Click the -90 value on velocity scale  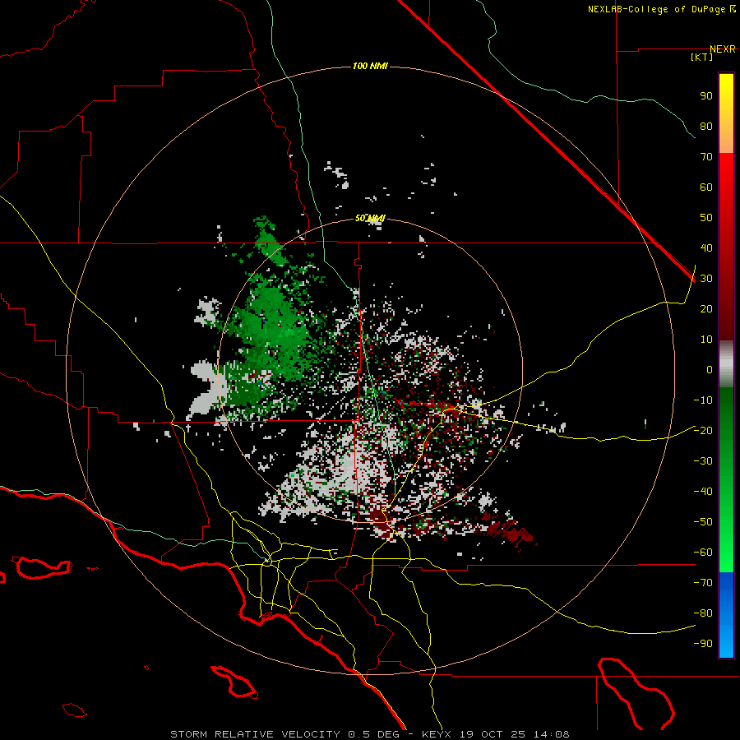[x=703, y=644]
